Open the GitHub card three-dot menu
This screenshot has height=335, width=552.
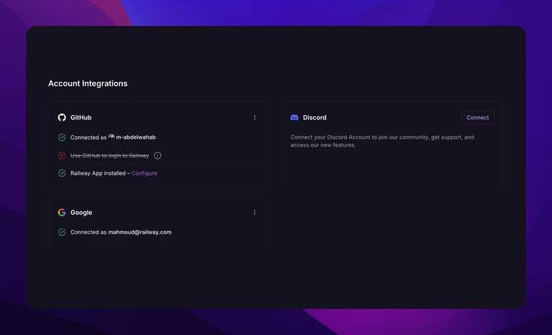coord(255,118)
